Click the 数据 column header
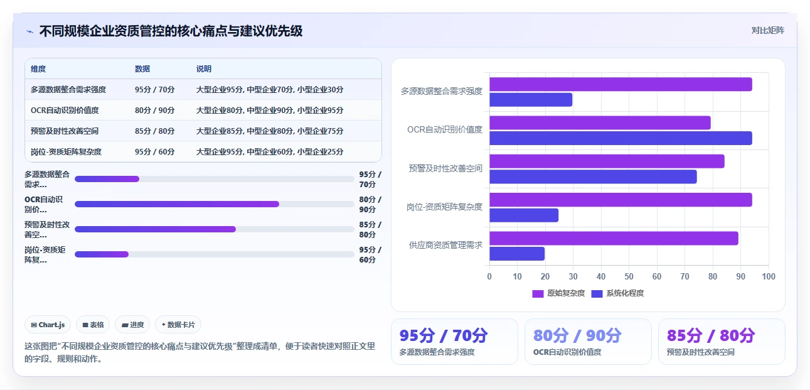The width and height of the screenshot is (810, 390). 142,69
